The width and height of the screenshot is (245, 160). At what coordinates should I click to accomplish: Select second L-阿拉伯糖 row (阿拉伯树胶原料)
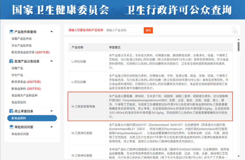(150, 82)
